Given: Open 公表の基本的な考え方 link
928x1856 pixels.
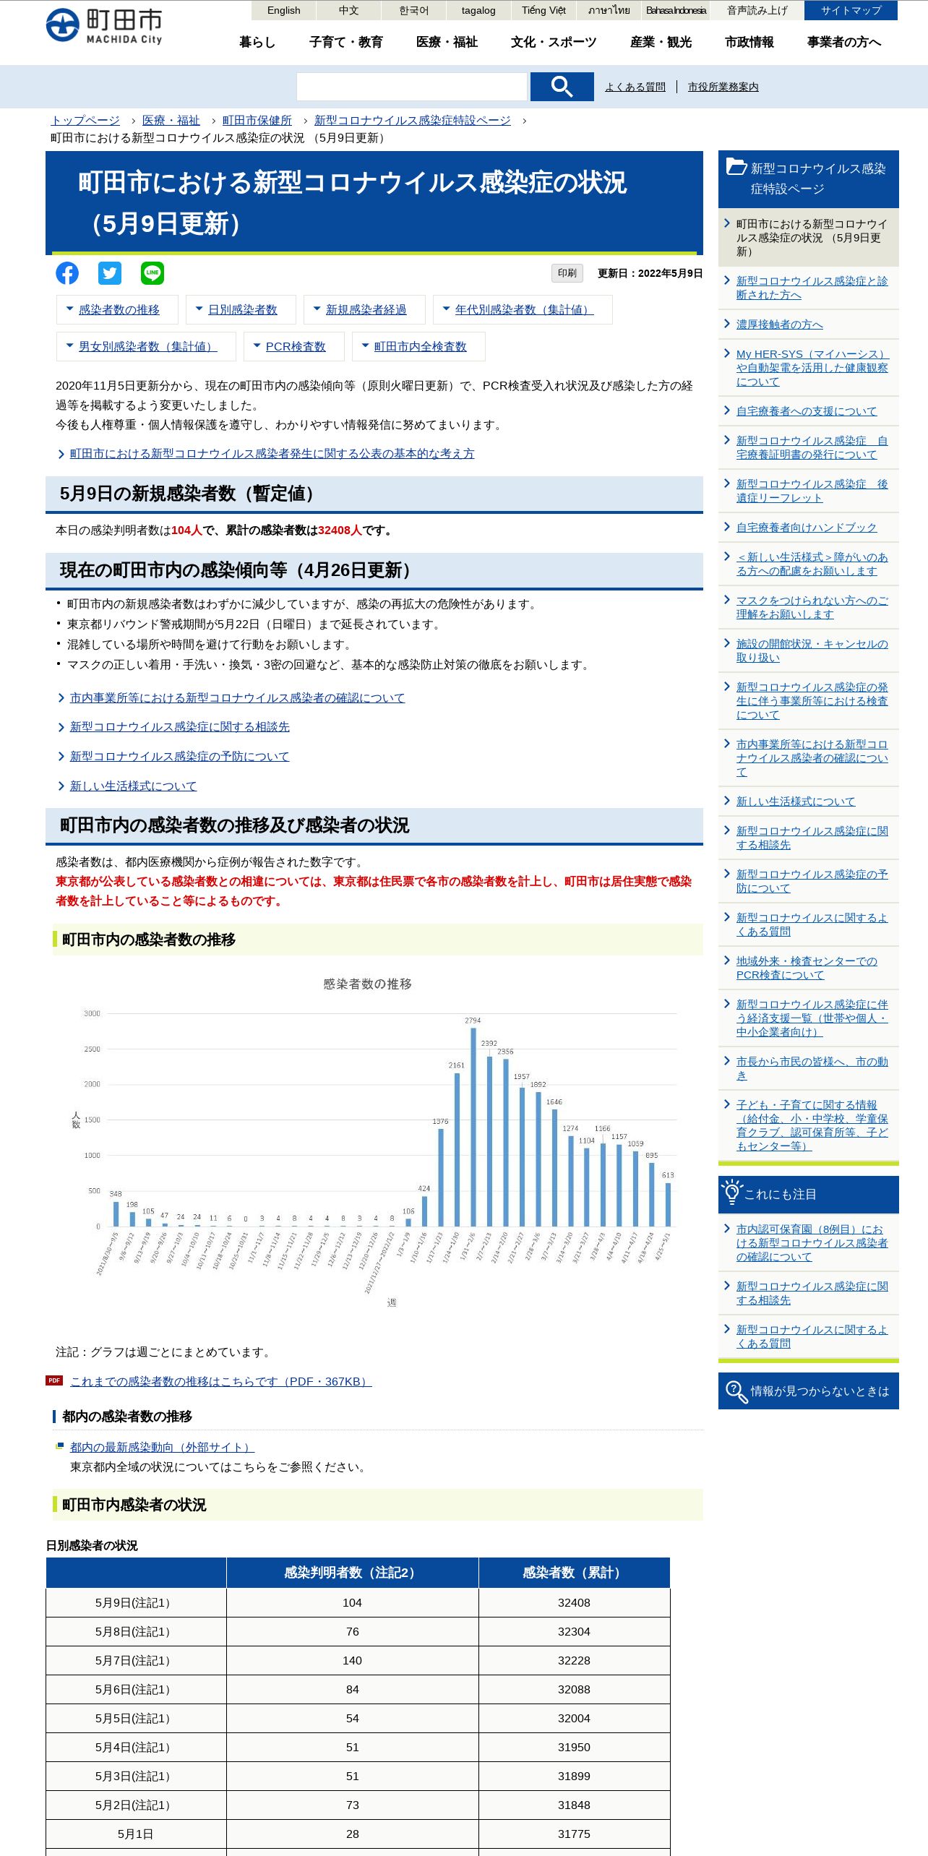Looking at the screenshot, I should [272, 453].
